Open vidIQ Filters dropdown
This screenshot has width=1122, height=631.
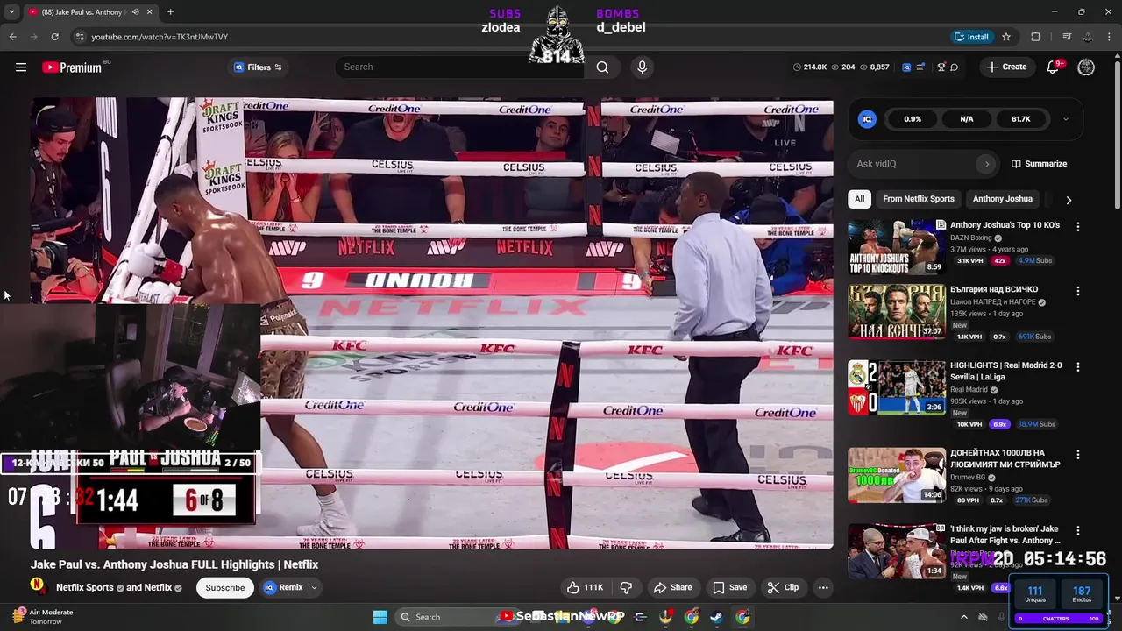point(258,67)
